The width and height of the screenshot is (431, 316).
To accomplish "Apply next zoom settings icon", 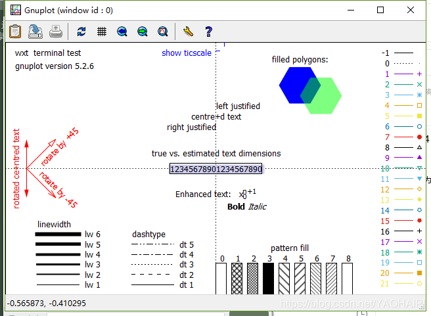I will [x=143, y=32].
